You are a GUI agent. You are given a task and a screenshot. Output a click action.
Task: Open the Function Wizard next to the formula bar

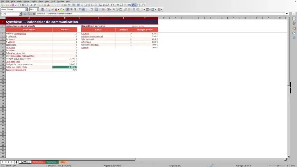(25, 14)
